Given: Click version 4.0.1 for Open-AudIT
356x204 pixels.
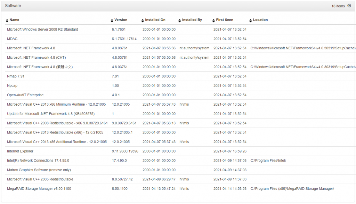Looking at the screenshot, I should click(x=116, y=95).
